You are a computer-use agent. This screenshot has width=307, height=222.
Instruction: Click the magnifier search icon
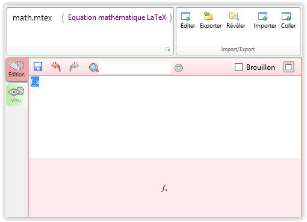(x=94, y=67)
